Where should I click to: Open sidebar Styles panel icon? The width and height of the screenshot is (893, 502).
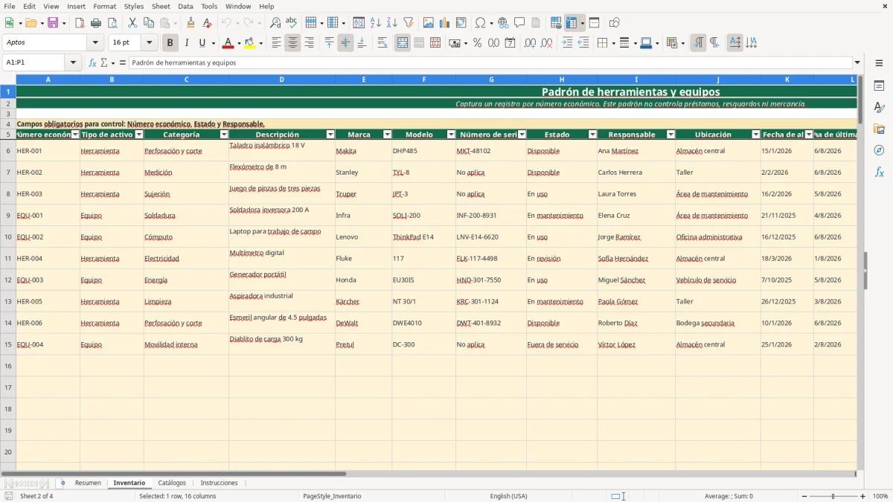coord(879,108)
